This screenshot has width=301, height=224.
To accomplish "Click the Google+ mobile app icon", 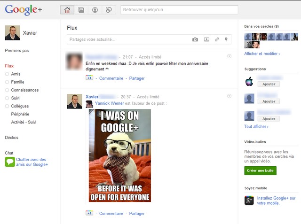I will 249,201.
